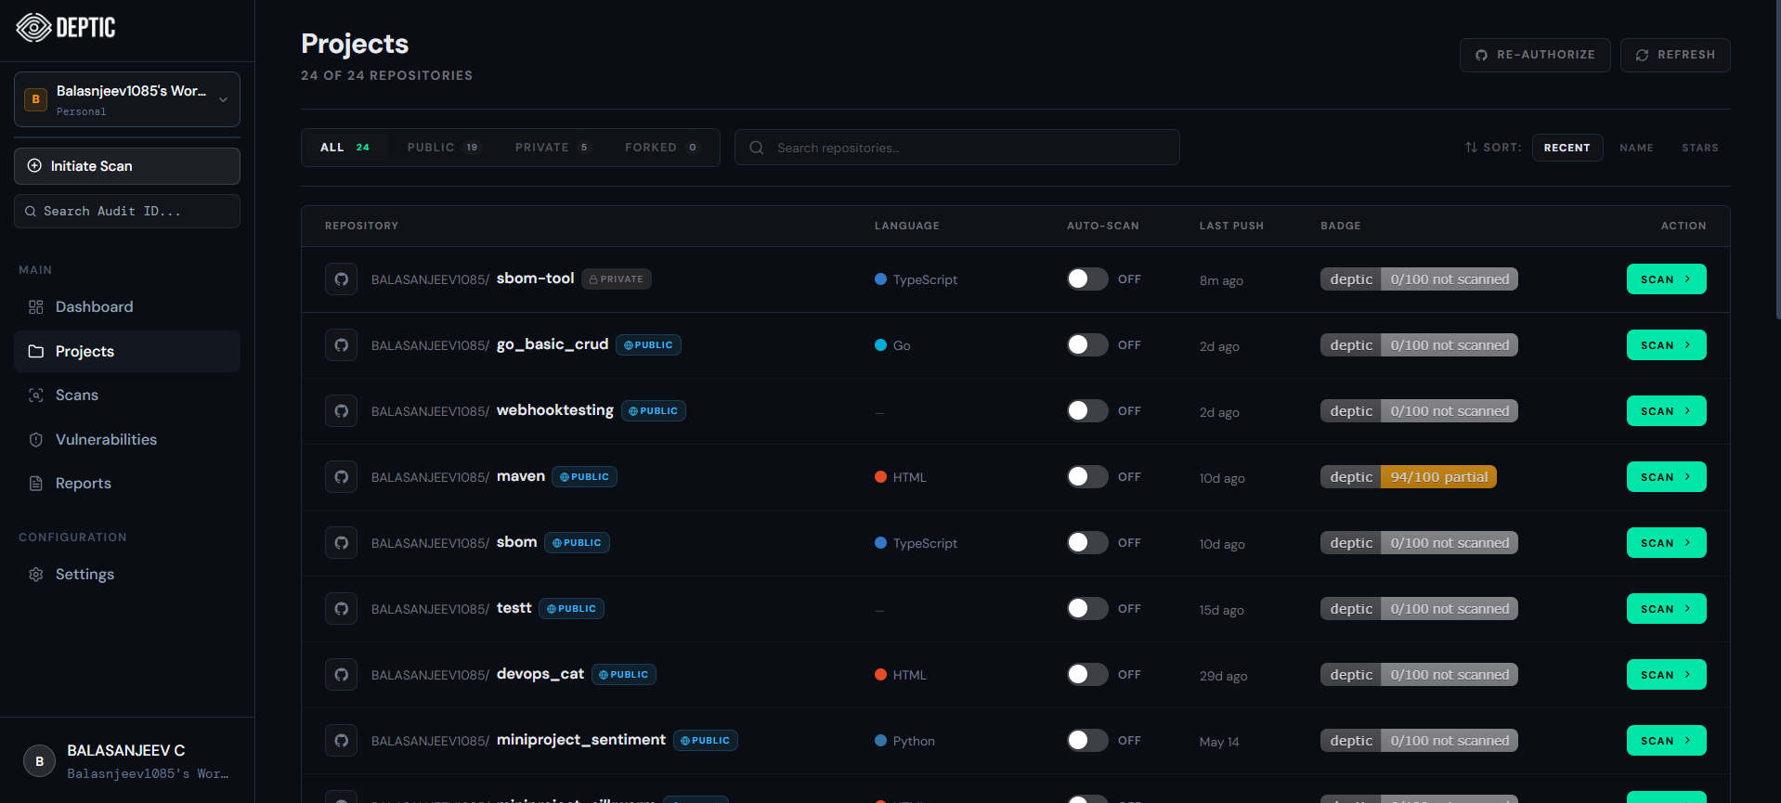Viewport: 1781px width, 803px height.
Task: Click the BALASANJEEV C user profile name
Action: (126, 750)
